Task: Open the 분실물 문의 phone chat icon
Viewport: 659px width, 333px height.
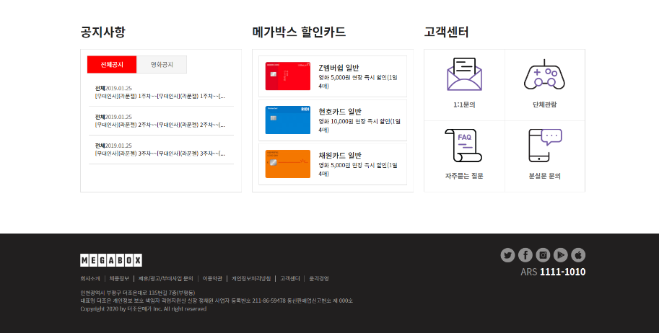Action: (x=545, y=146)
